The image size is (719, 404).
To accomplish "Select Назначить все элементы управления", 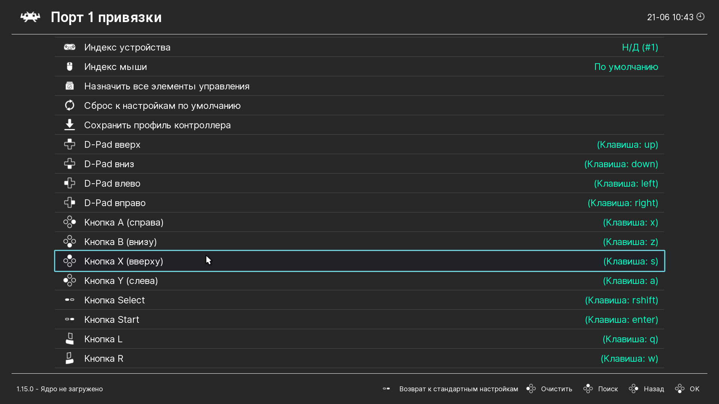I will (x=359, y=86).
